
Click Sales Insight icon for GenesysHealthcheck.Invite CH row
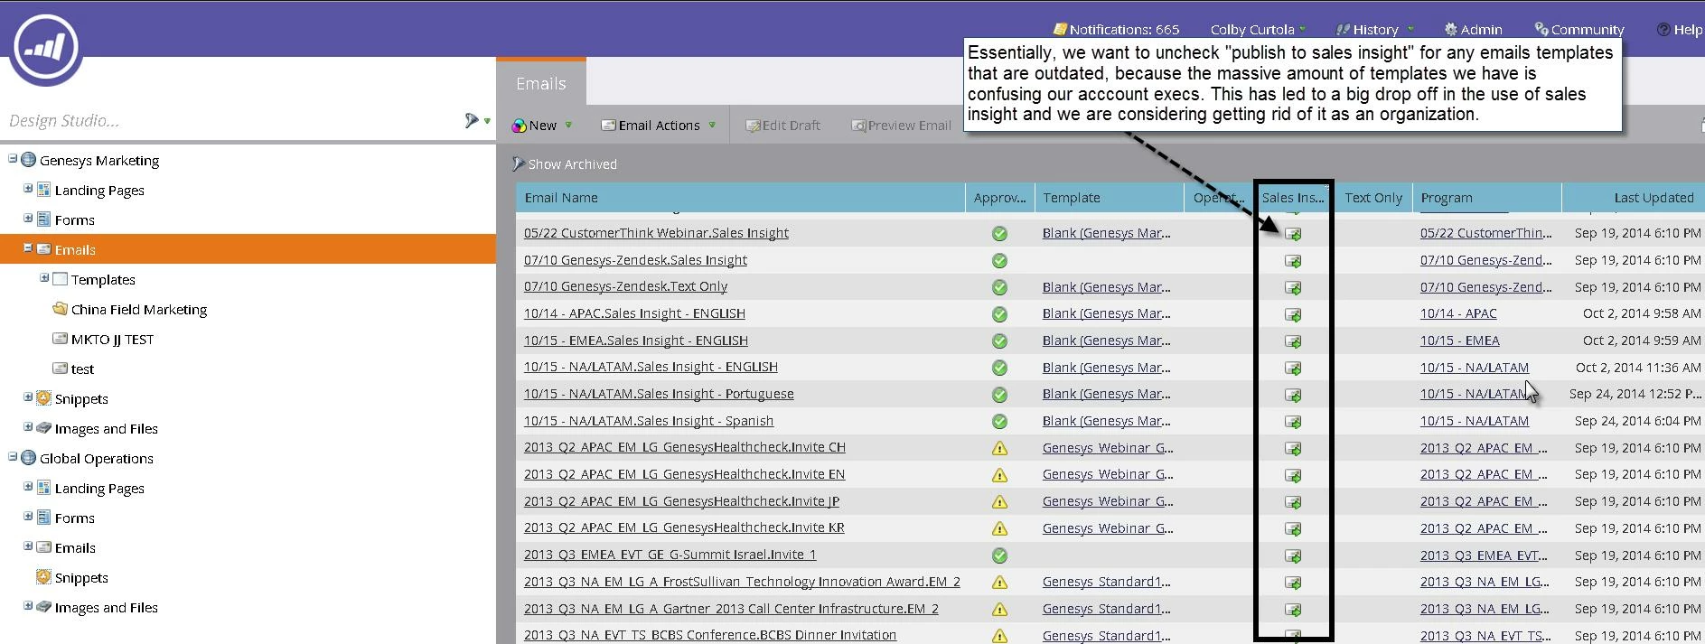(1293, 449)
